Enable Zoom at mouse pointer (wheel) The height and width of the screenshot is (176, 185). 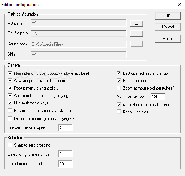[x=119, y=88]
